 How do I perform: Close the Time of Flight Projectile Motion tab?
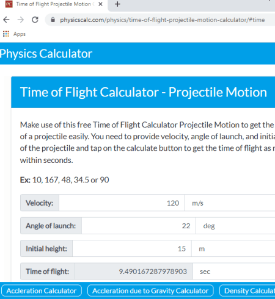point(100,4)
